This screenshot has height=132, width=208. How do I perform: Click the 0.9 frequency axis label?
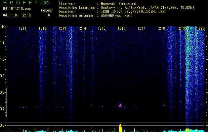pyautogui.click(x=3, y=76)
